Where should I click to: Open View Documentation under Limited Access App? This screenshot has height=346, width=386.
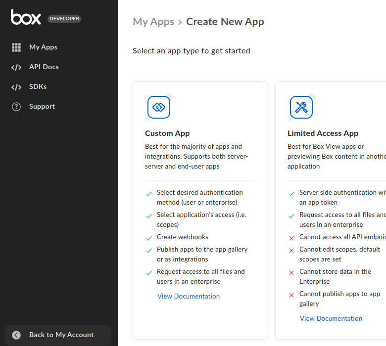tap(331, 319)
